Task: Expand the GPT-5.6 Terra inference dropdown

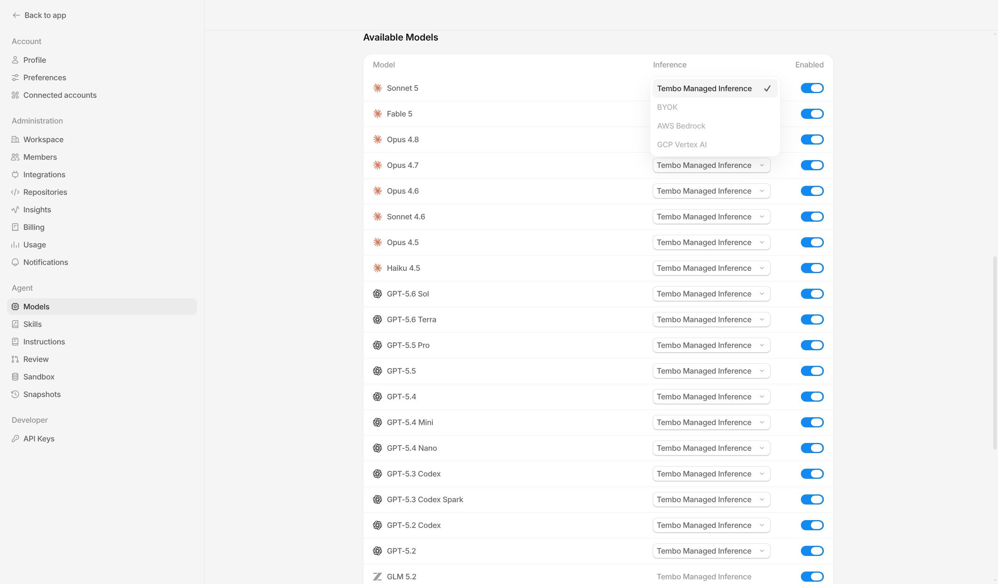Action: click(711, 319)
